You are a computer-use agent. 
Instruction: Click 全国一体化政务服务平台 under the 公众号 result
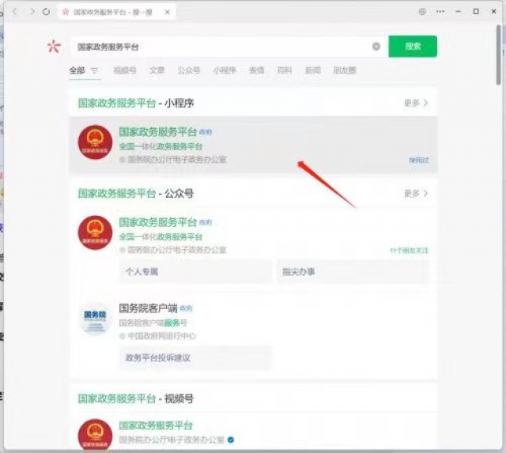160,236
